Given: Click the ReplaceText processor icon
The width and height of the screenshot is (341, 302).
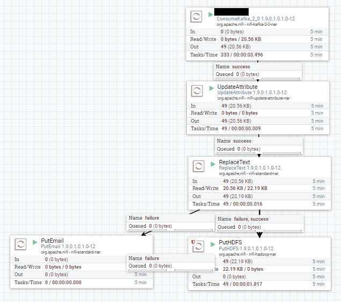Looking at the screenshot, I should tap(198, 166).
